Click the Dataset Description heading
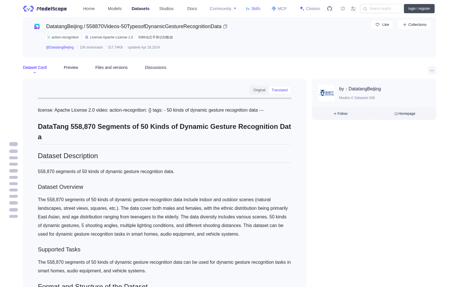Screen dimensions: 459x287 [x=68, y=156]
